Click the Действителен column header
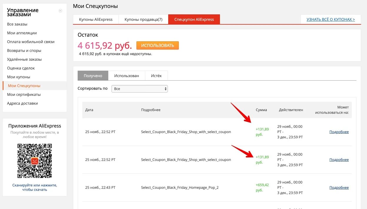367x209 pixels. click(291, 110)
